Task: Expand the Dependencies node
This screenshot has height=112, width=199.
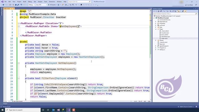Action: [156, 22]
